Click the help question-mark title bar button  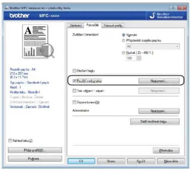point(173,8)
